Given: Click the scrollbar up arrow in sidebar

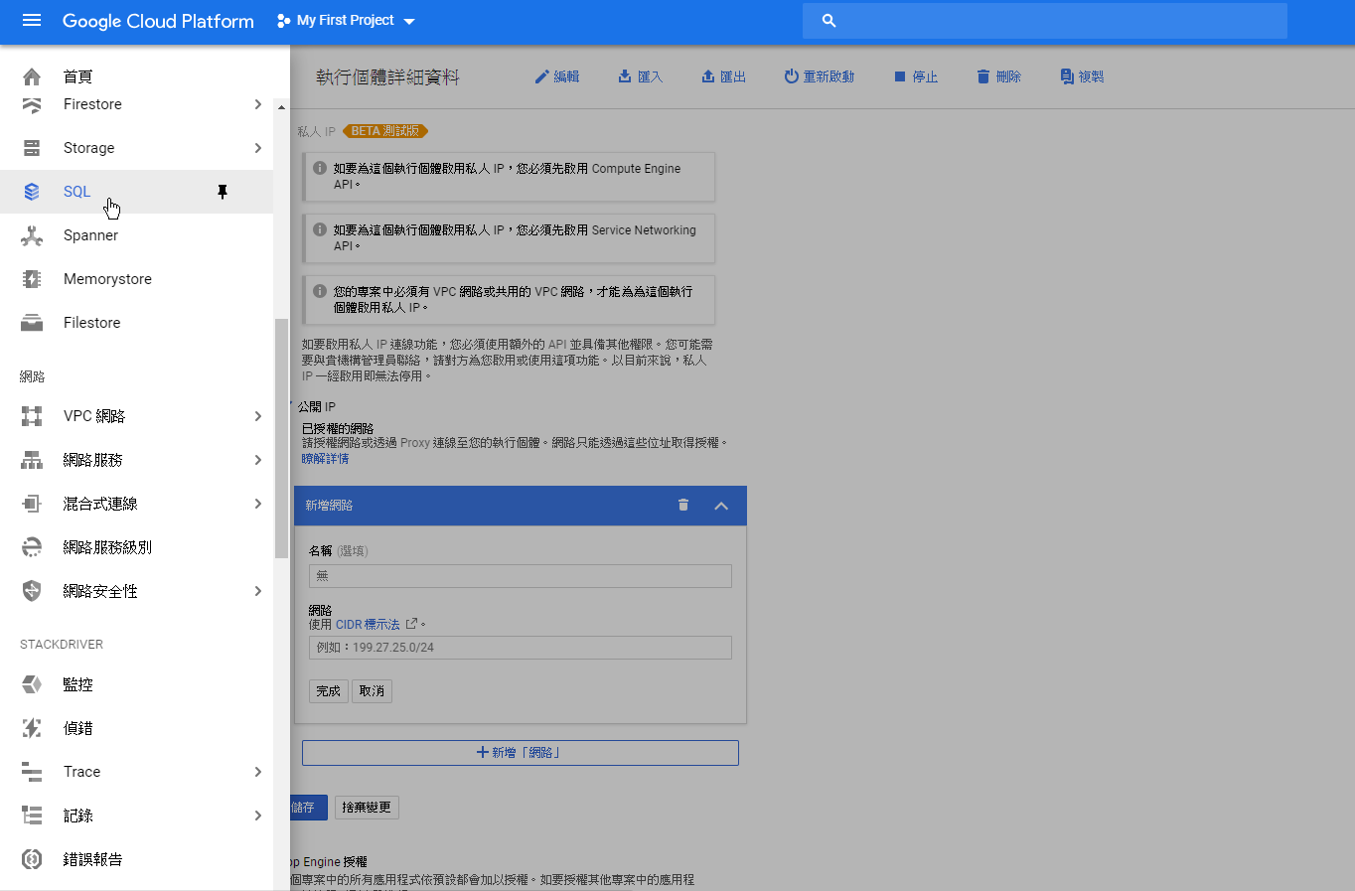Looking at the screenshot, I should 282,107.
